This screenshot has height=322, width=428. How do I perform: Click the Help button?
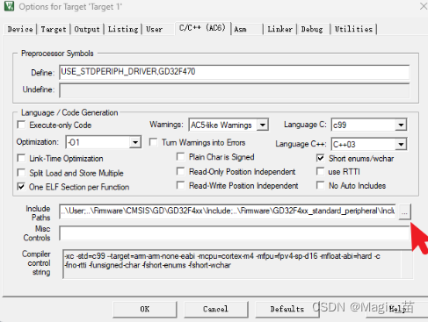[397, 310]
